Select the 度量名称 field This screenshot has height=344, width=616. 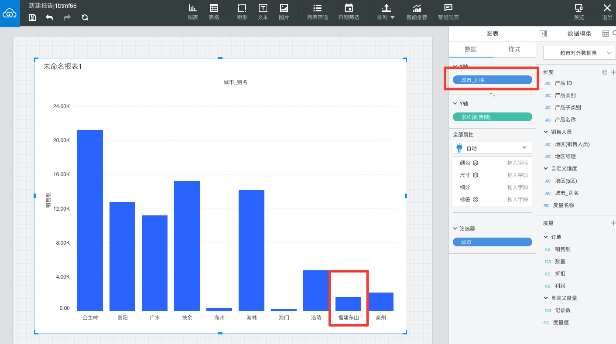click(563, 205)
